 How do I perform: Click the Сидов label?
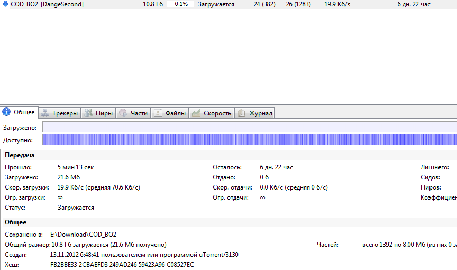pyautogui.click(x=430, y=177)
